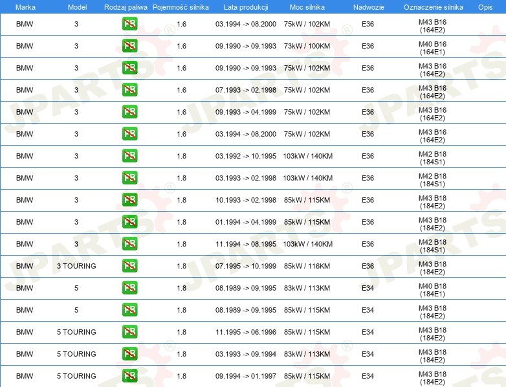Select date range 11.1994 -> 08.1995
Screen dimensions: 506x387
pos(246,244)
